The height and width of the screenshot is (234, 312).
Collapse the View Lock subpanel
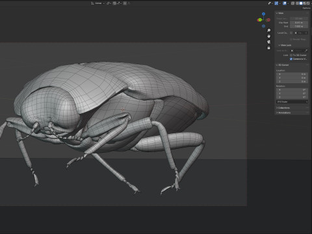click(x=285, y=45)
